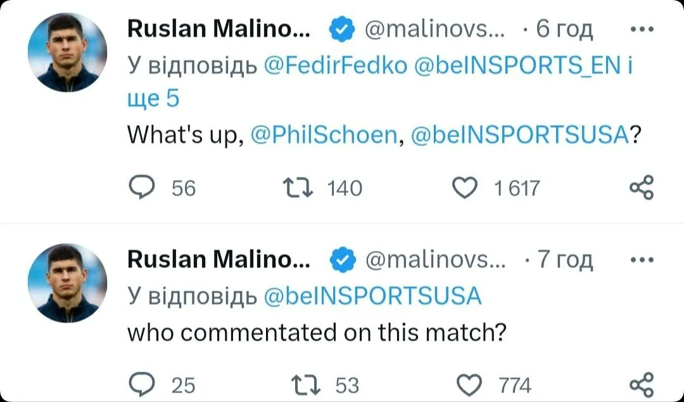Viewport: 684px width, 402px height.
Task: Open @FedirFedko reply-to link
Action: [335, 66]
